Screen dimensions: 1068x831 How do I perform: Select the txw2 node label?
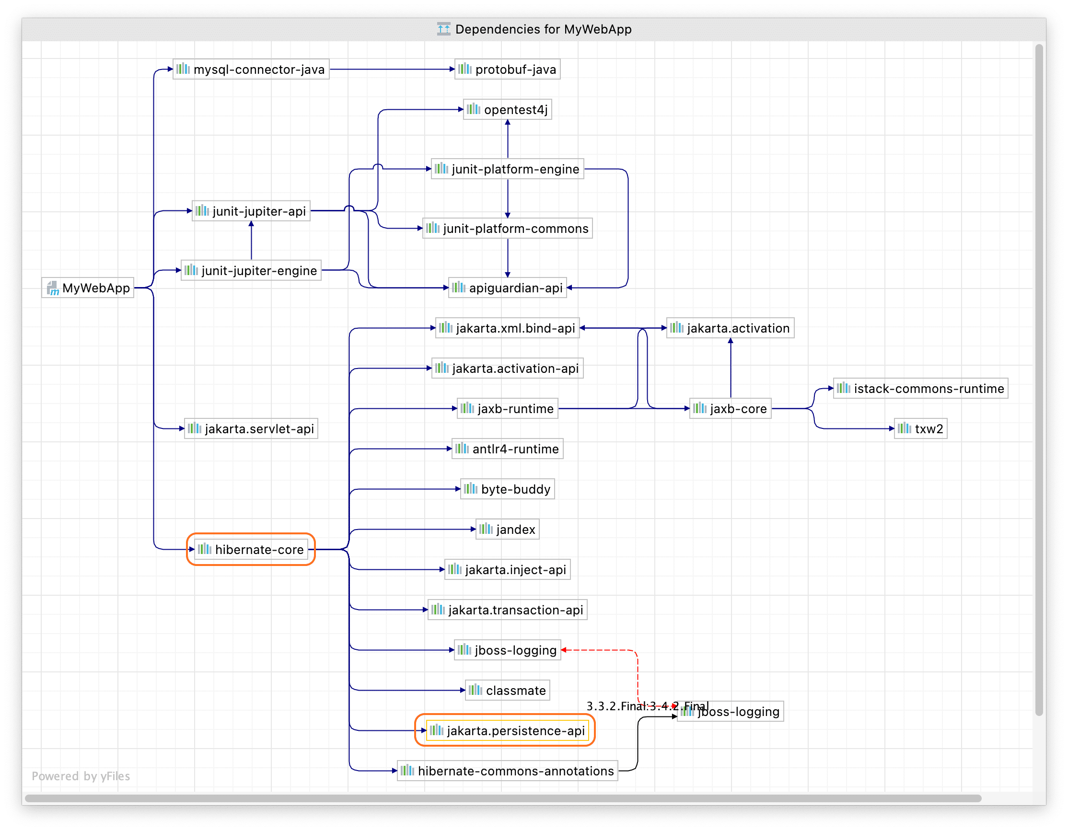(x=929, y=429)
